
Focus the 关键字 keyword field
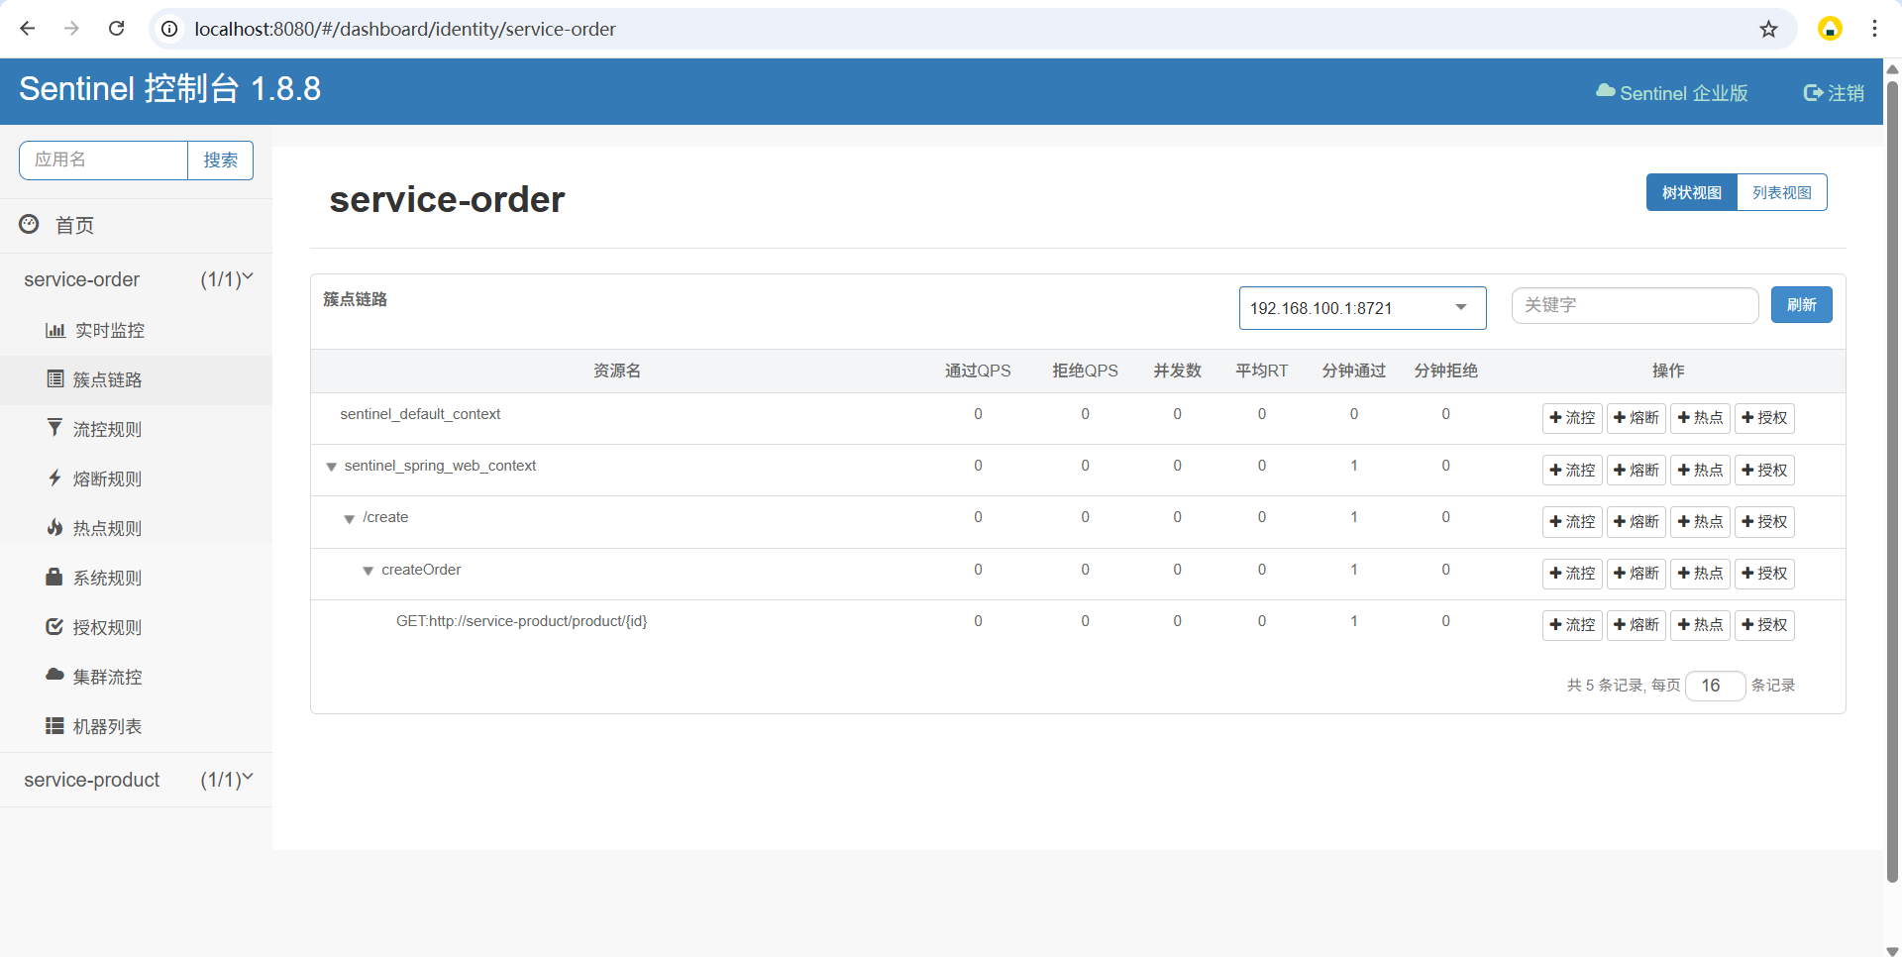click(x=1635, y=305)
